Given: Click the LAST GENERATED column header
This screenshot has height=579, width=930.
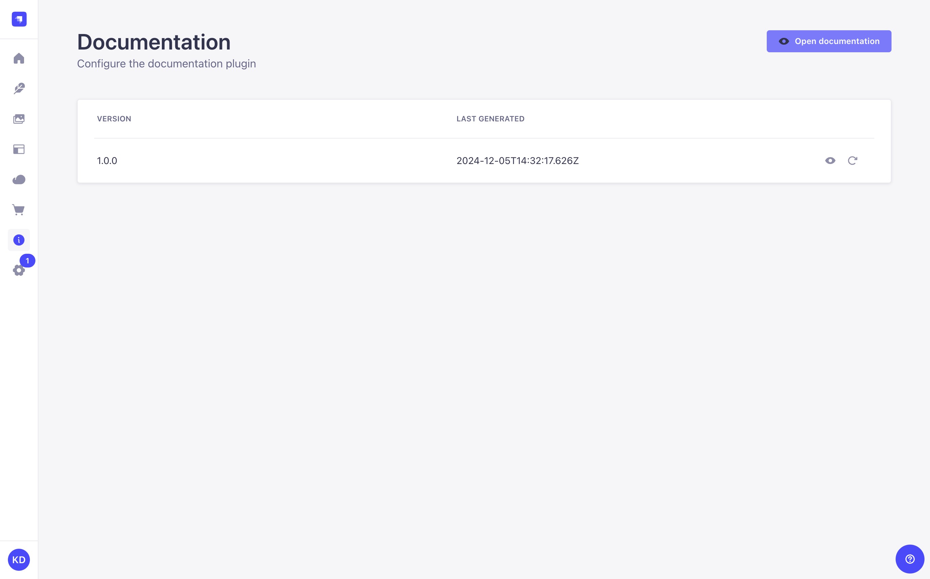Looking at the screenshot, I should [x=490, y=119].
